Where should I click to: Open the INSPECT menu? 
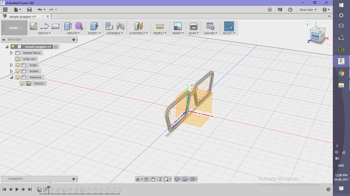160,33
